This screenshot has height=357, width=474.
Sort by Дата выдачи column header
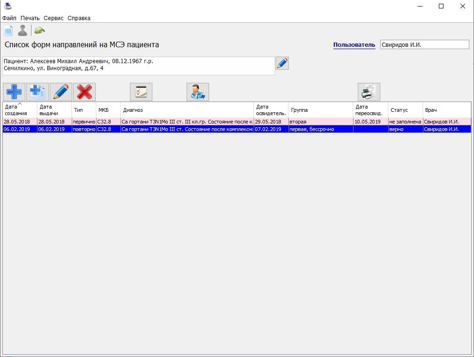pos(54,110)
